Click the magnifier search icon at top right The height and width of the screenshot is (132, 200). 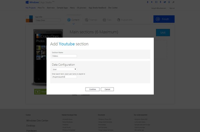click(174, 2)
